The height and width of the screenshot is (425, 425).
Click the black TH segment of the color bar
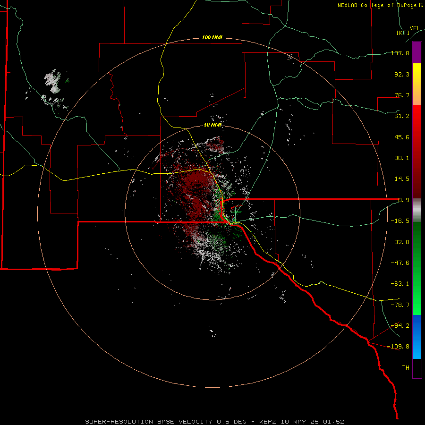(x=417, y=368)
